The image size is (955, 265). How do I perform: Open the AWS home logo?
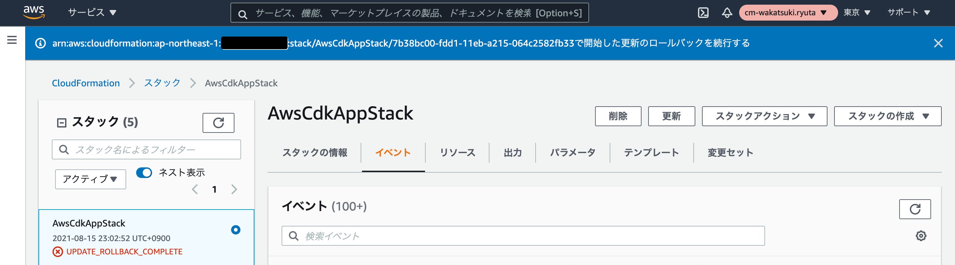[34, 12]
